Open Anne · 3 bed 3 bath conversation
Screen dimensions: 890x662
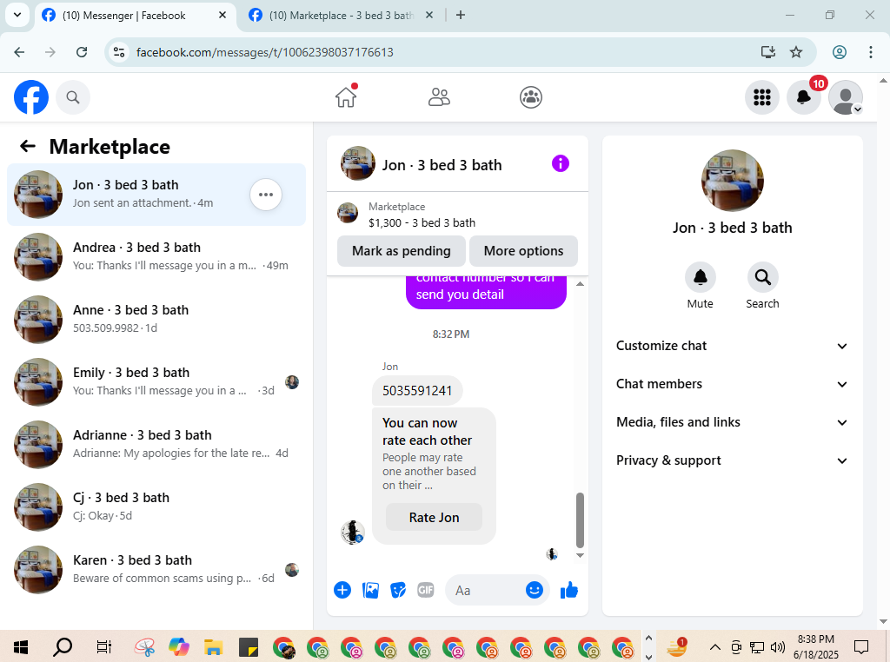coord(156,320)
